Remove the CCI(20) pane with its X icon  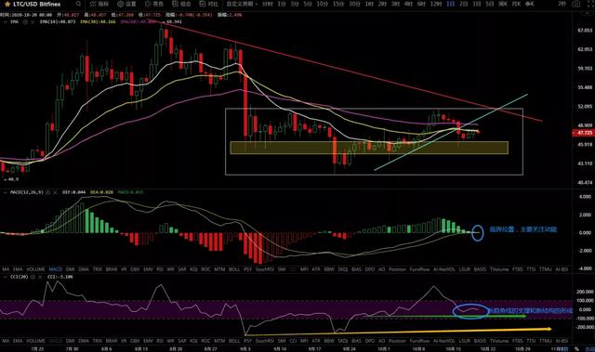pos(40,277)
